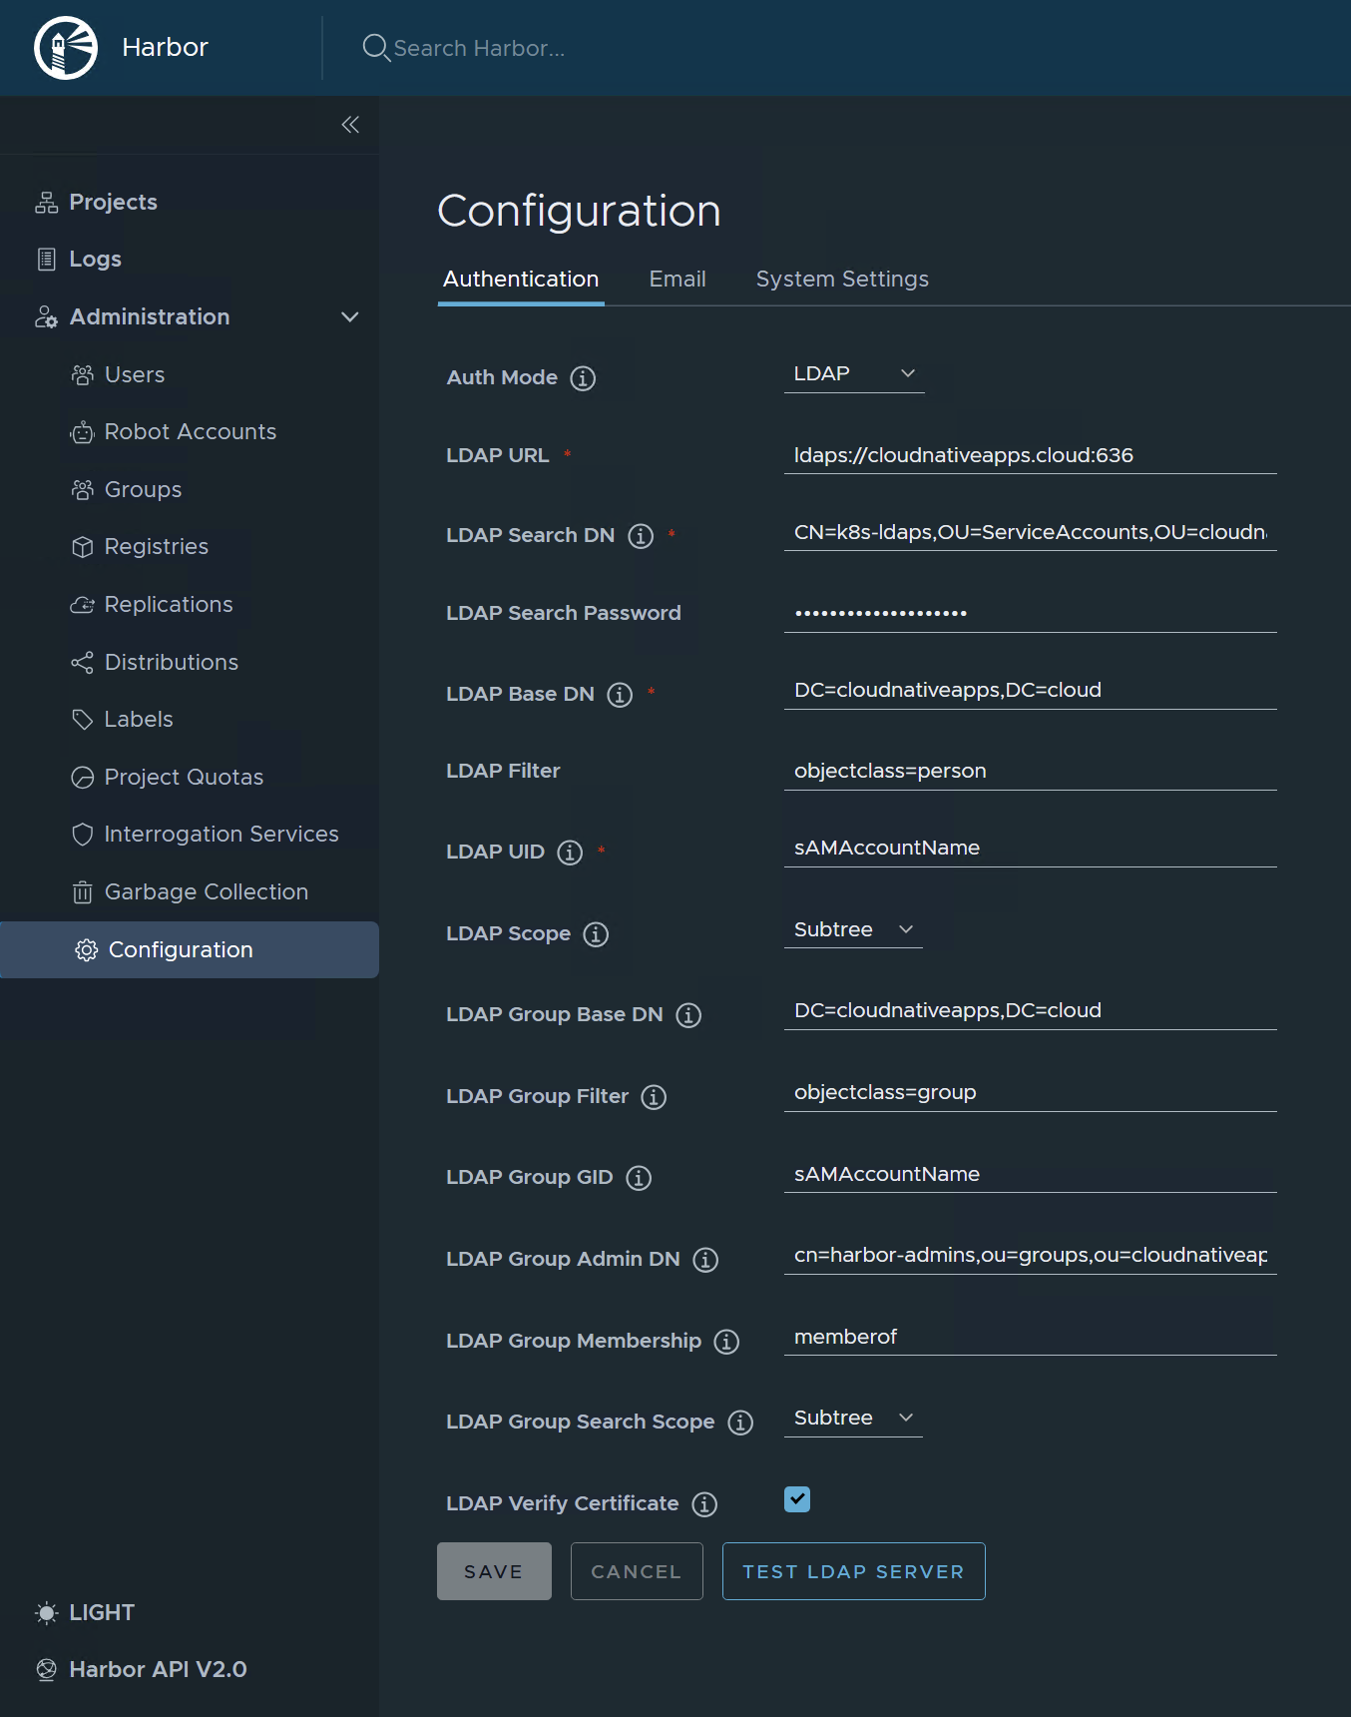Open Logs in the sidebar

[95, 260]
